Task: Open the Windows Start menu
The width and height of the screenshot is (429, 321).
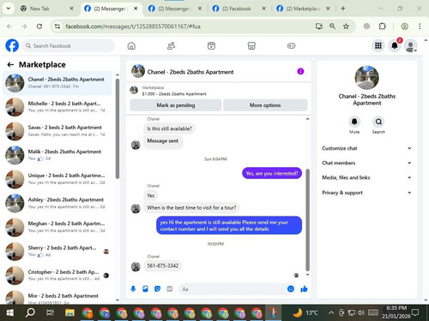Action: [x=10, y=312]
